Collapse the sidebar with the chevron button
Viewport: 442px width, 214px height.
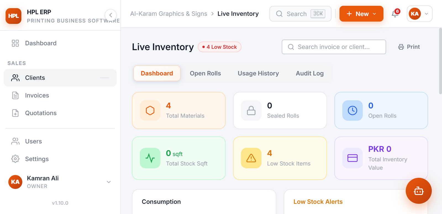[x=110, y=15]
